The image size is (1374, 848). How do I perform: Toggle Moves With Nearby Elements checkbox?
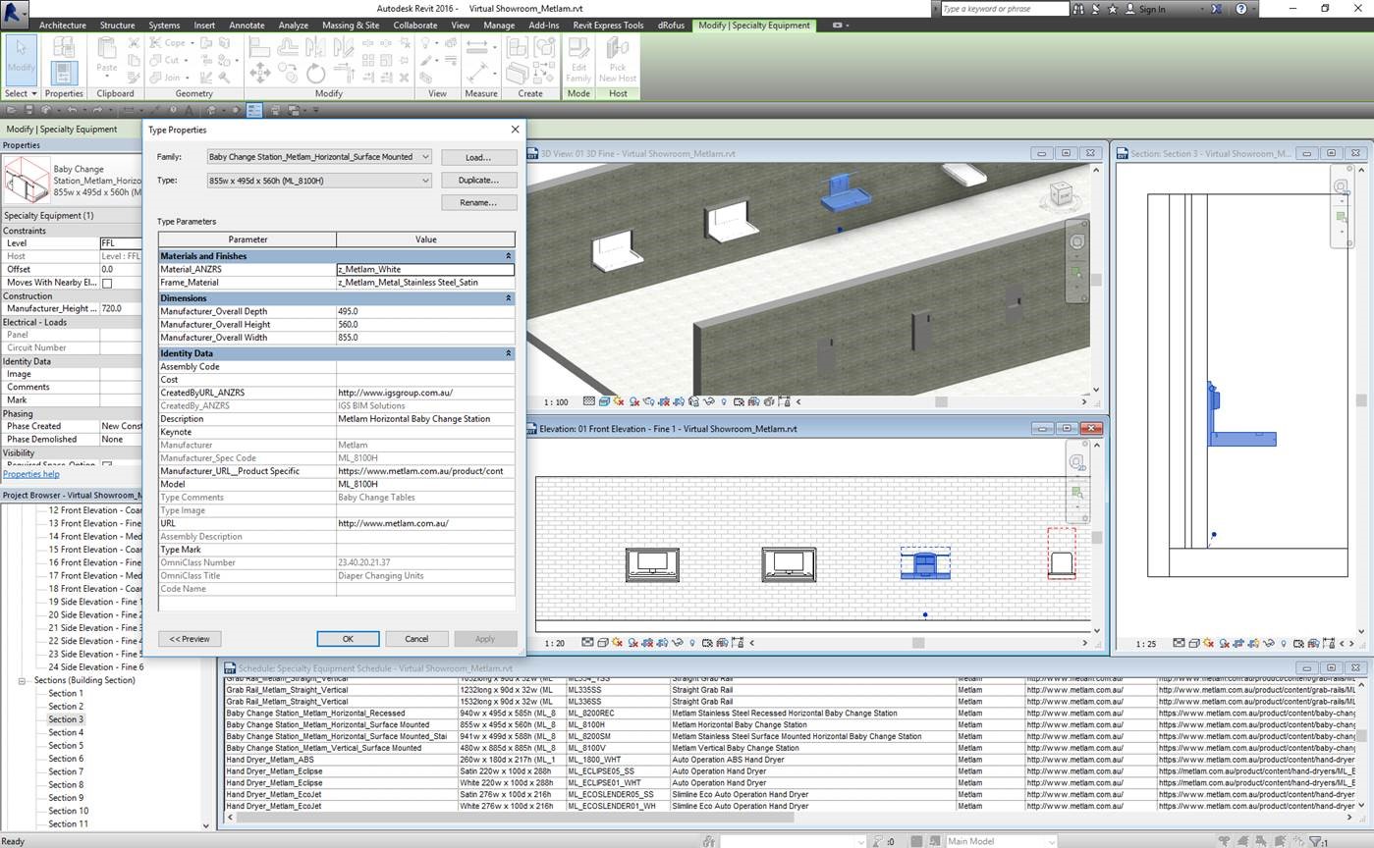[x=107, y=283]
